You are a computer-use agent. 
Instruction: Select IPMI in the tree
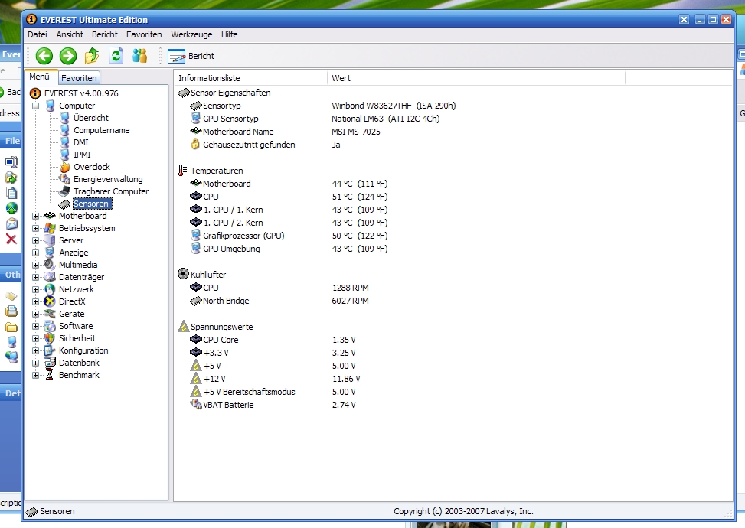pyautogui.click(x=82, y=155)
